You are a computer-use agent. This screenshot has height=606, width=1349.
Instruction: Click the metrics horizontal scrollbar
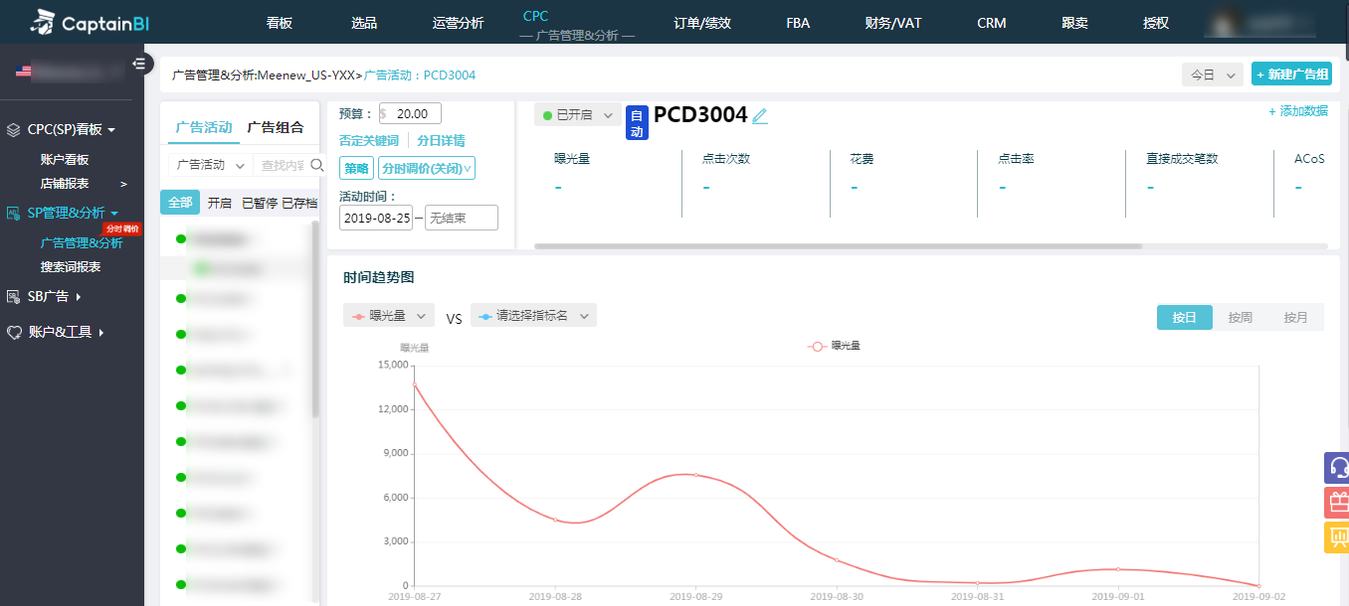(839, 245)
